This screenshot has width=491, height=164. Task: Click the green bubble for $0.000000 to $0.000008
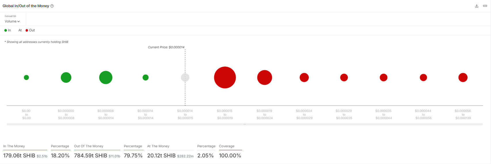(66, 77)
